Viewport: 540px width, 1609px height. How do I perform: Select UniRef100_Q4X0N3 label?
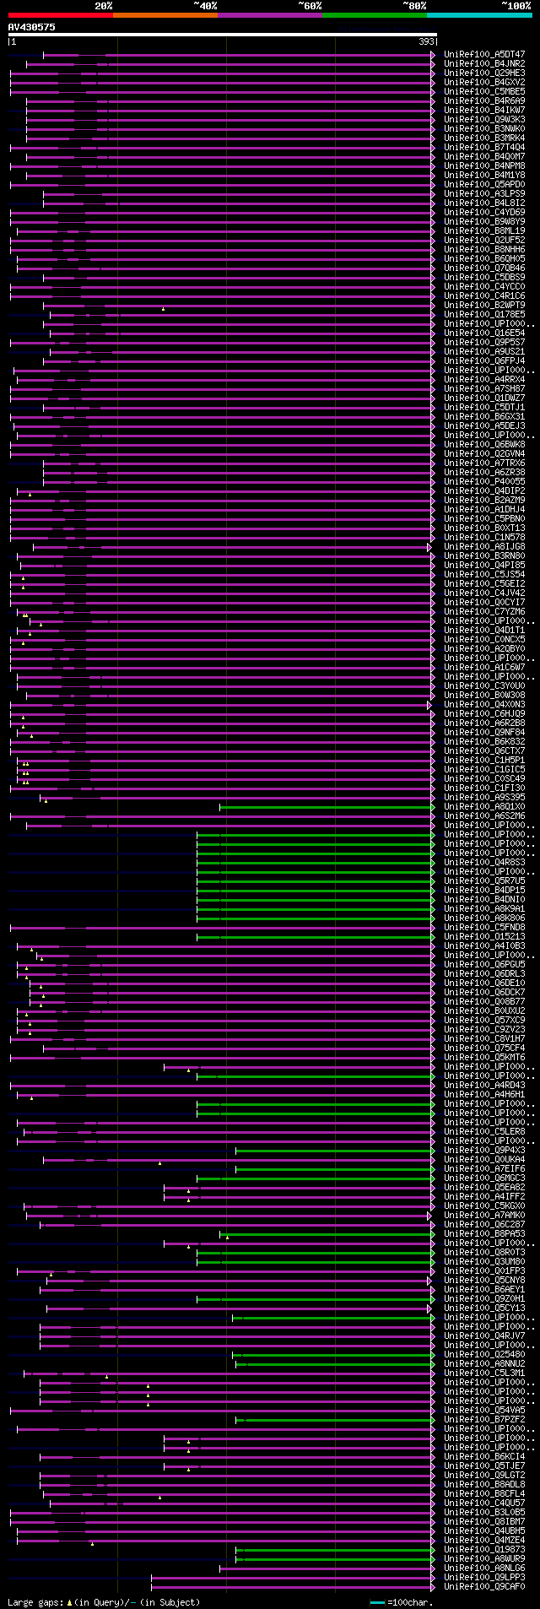tap(484, 705)
